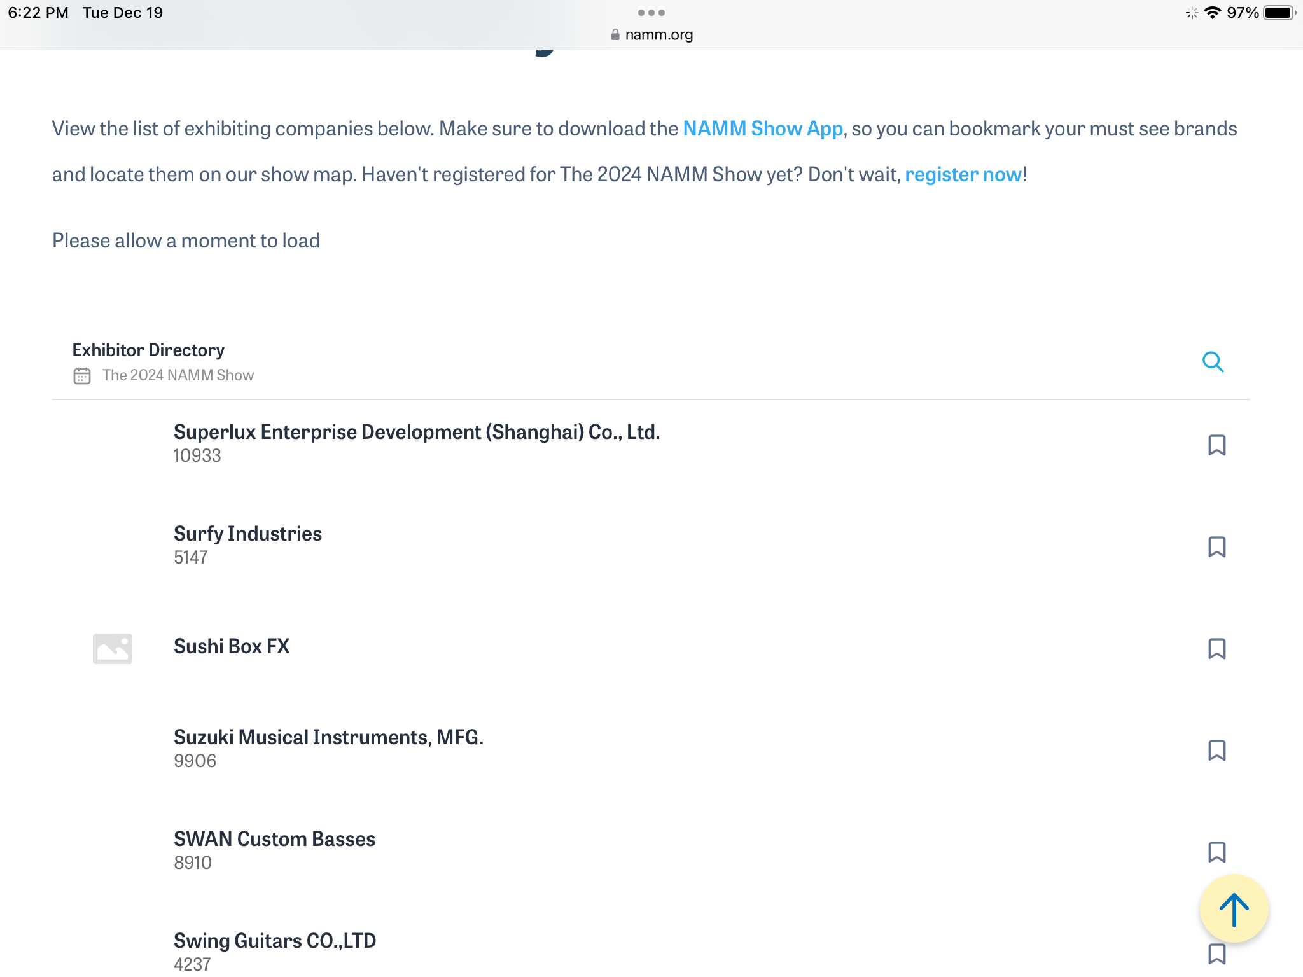Open Suzuki Musical Instruments, MFG. listing
The width and height of the screenshot is (1303, 977).
(x=328, y=737)
